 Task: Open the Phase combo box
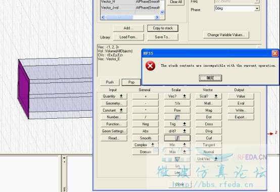[237, 9]
